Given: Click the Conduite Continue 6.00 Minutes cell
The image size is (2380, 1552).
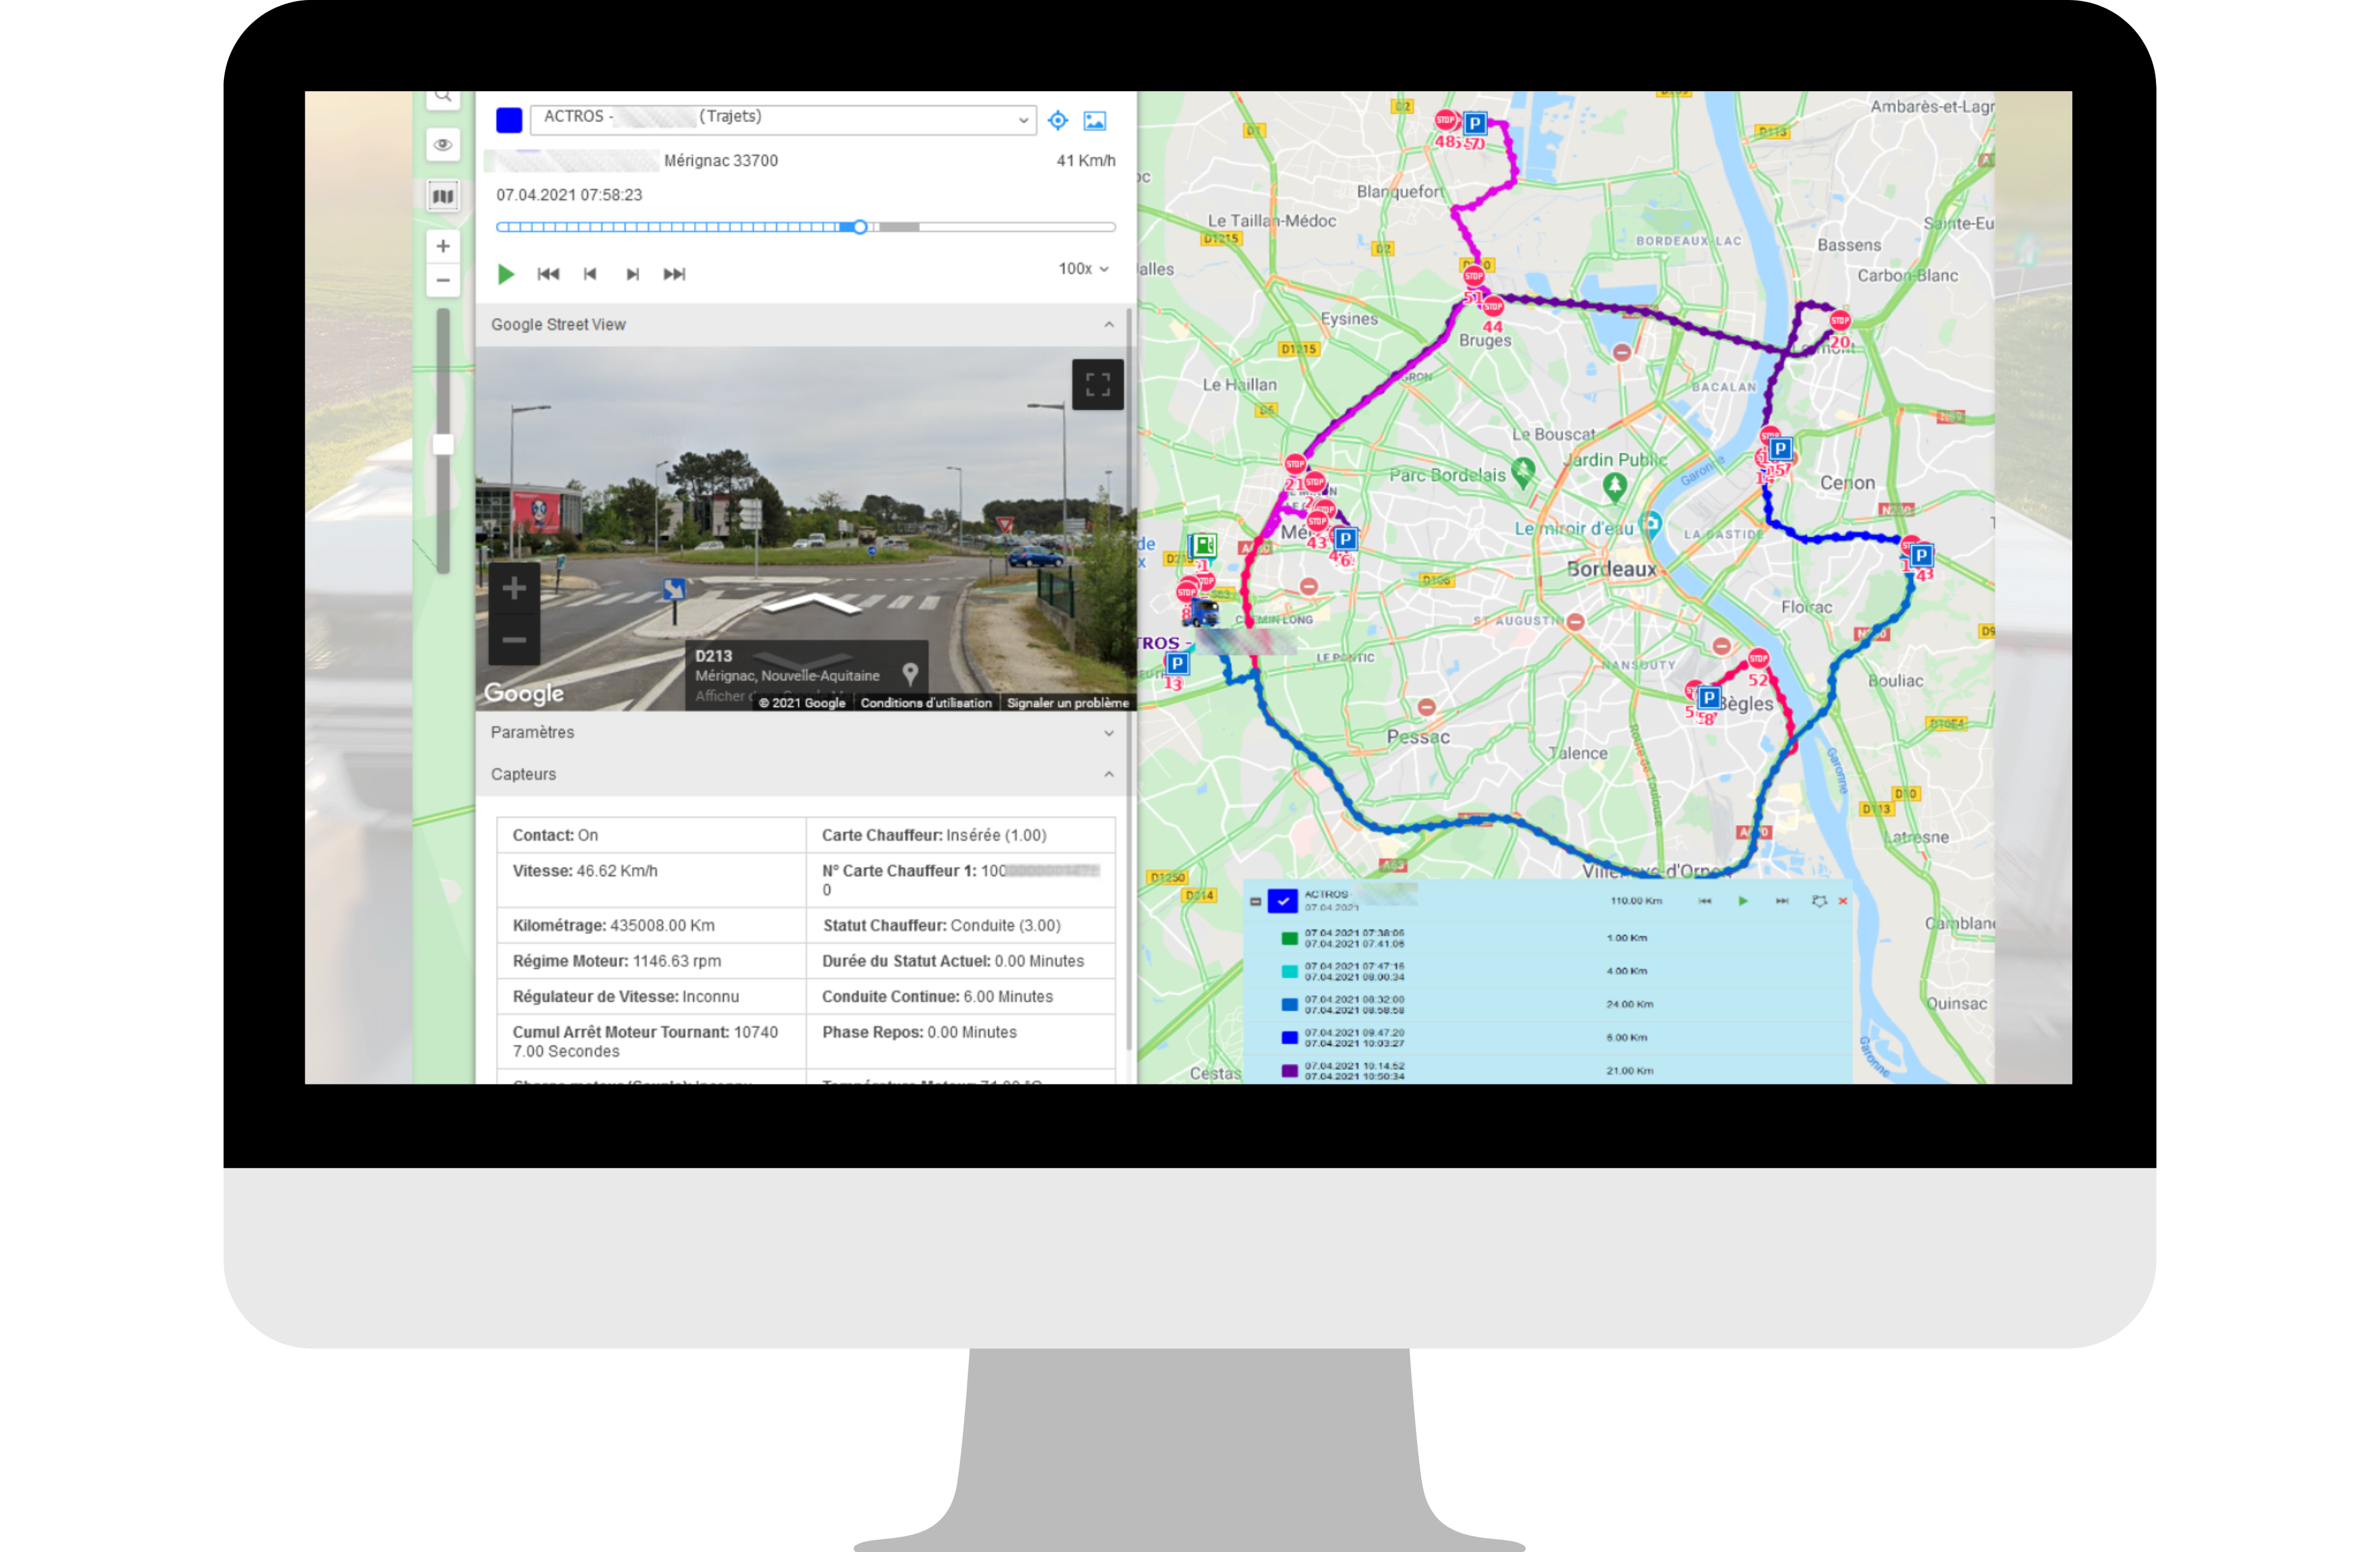Looking at the screenshot, I should click(x=961, y=997).
